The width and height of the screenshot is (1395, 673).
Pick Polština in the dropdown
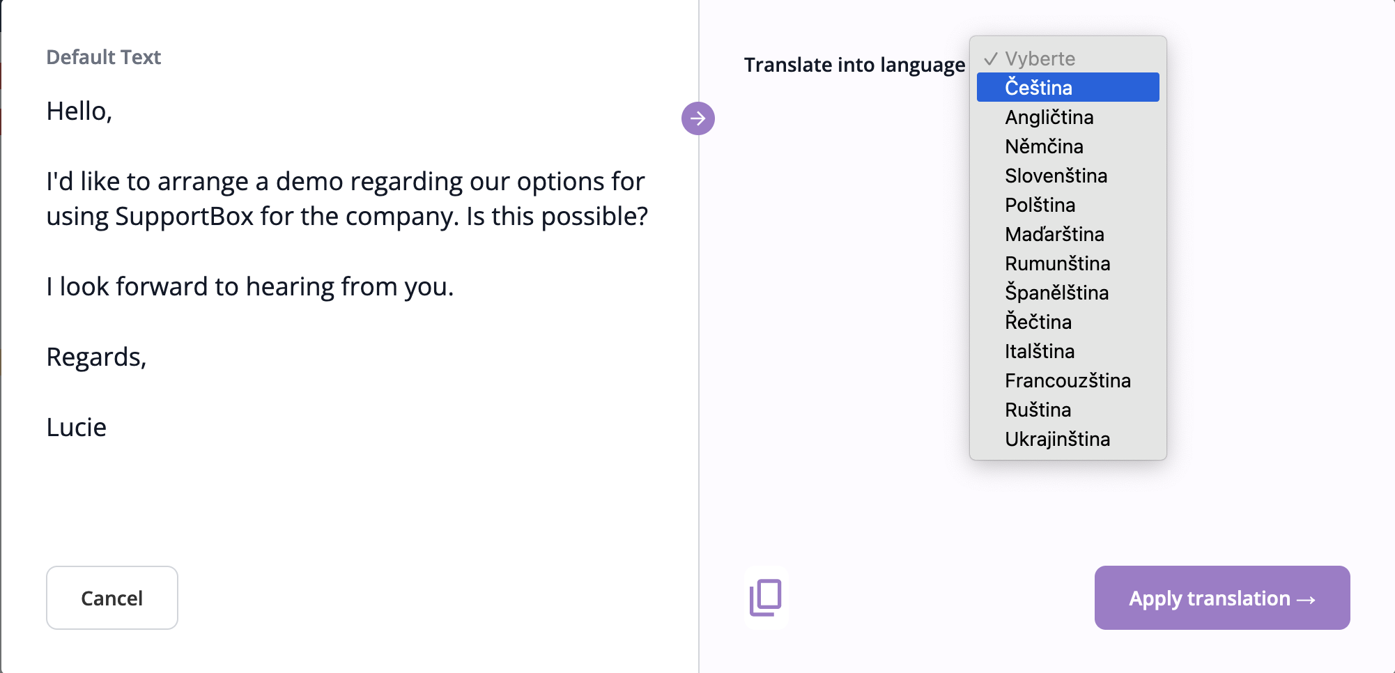click(x=1040, y=205)
